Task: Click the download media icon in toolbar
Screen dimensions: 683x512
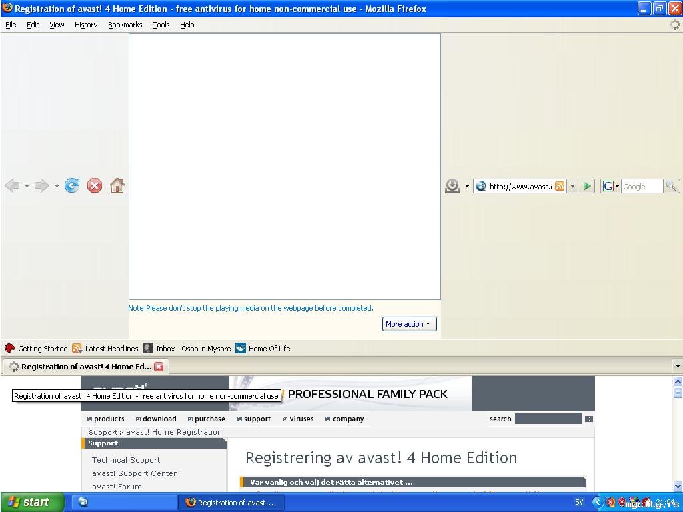Action: pos(452,186)
